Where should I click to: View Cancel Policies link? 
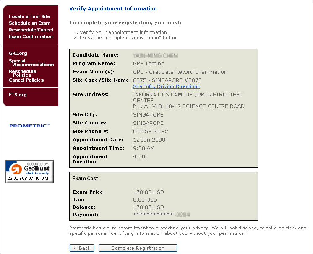tap(26, 80)
